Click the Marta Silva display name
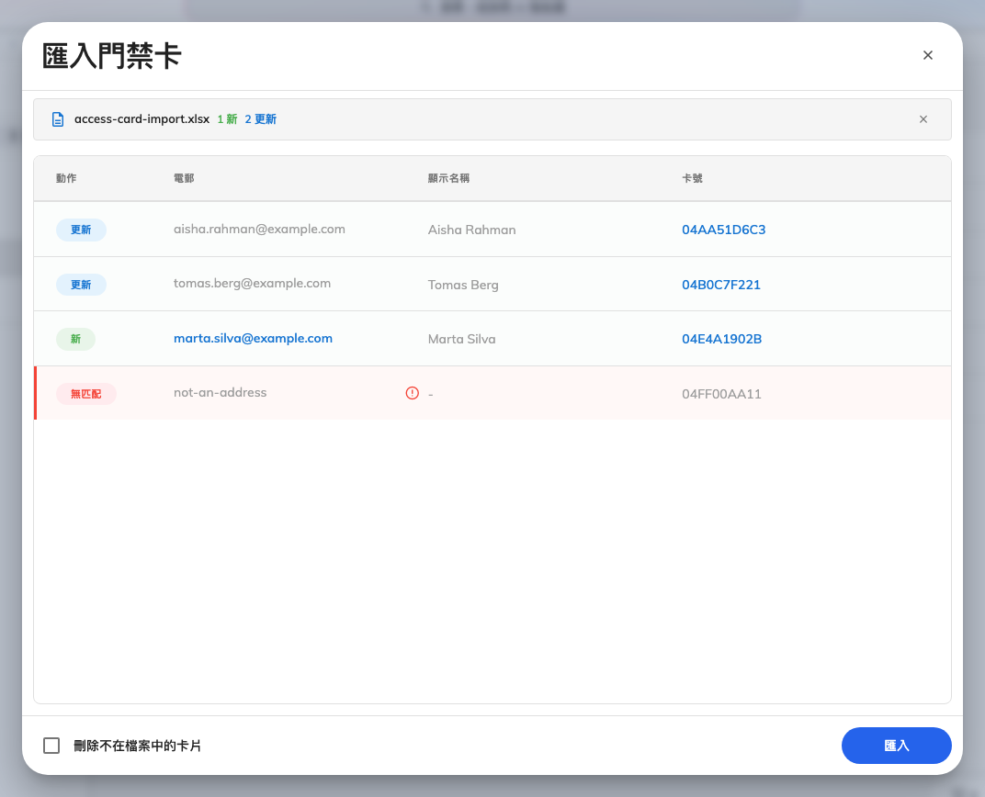This screenshot has height=797, width=985. click(x=461, y=339)
